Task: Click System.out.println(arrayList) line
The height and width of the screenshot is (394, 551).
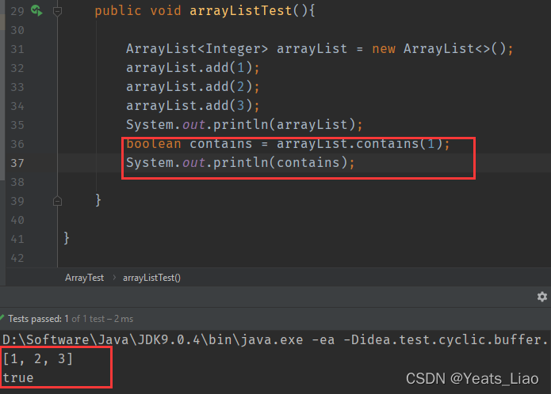Action: (244, 125)
